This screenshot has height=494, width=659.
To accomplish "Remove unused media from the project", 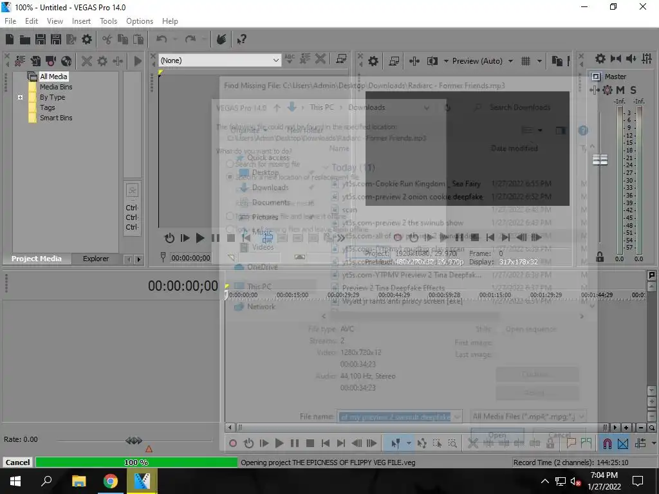I will point(20,61).
